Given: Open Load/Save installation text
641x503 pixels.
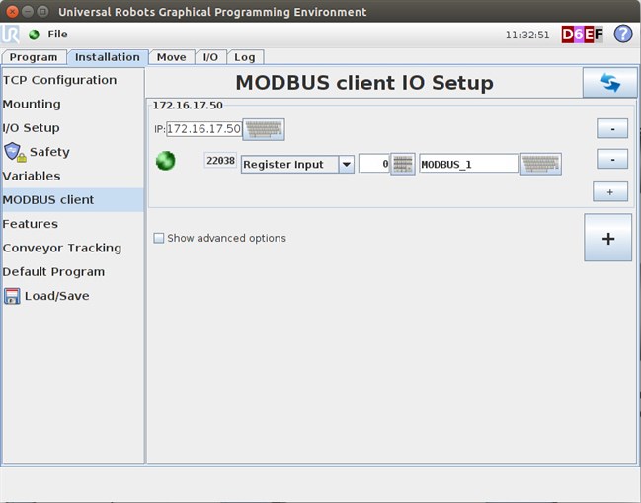Looking at the screenshot, I should click(57, 296).
